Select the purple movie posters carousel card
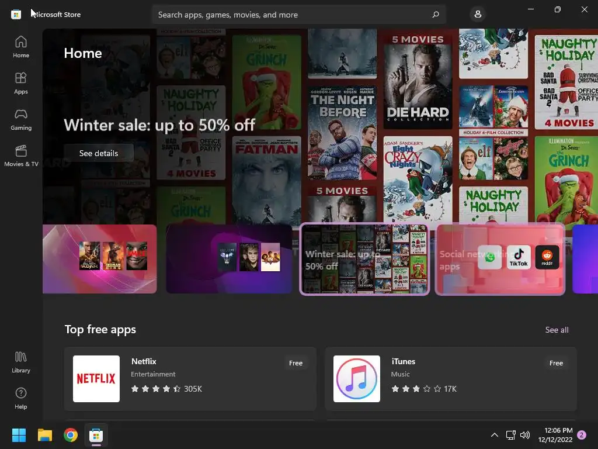This screenshot has width=598, height=449. coord(229,259)
